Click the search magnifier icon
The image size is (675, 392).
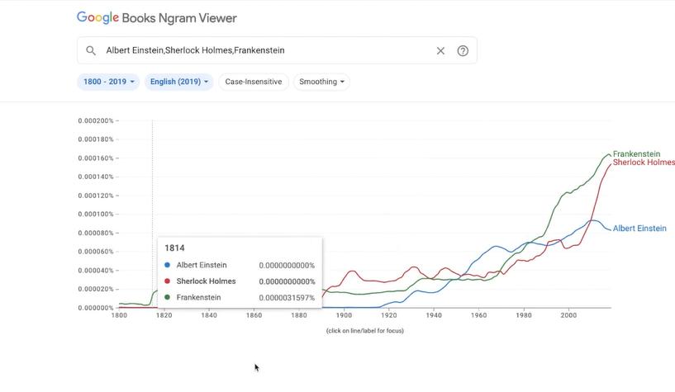coord(90,50)
